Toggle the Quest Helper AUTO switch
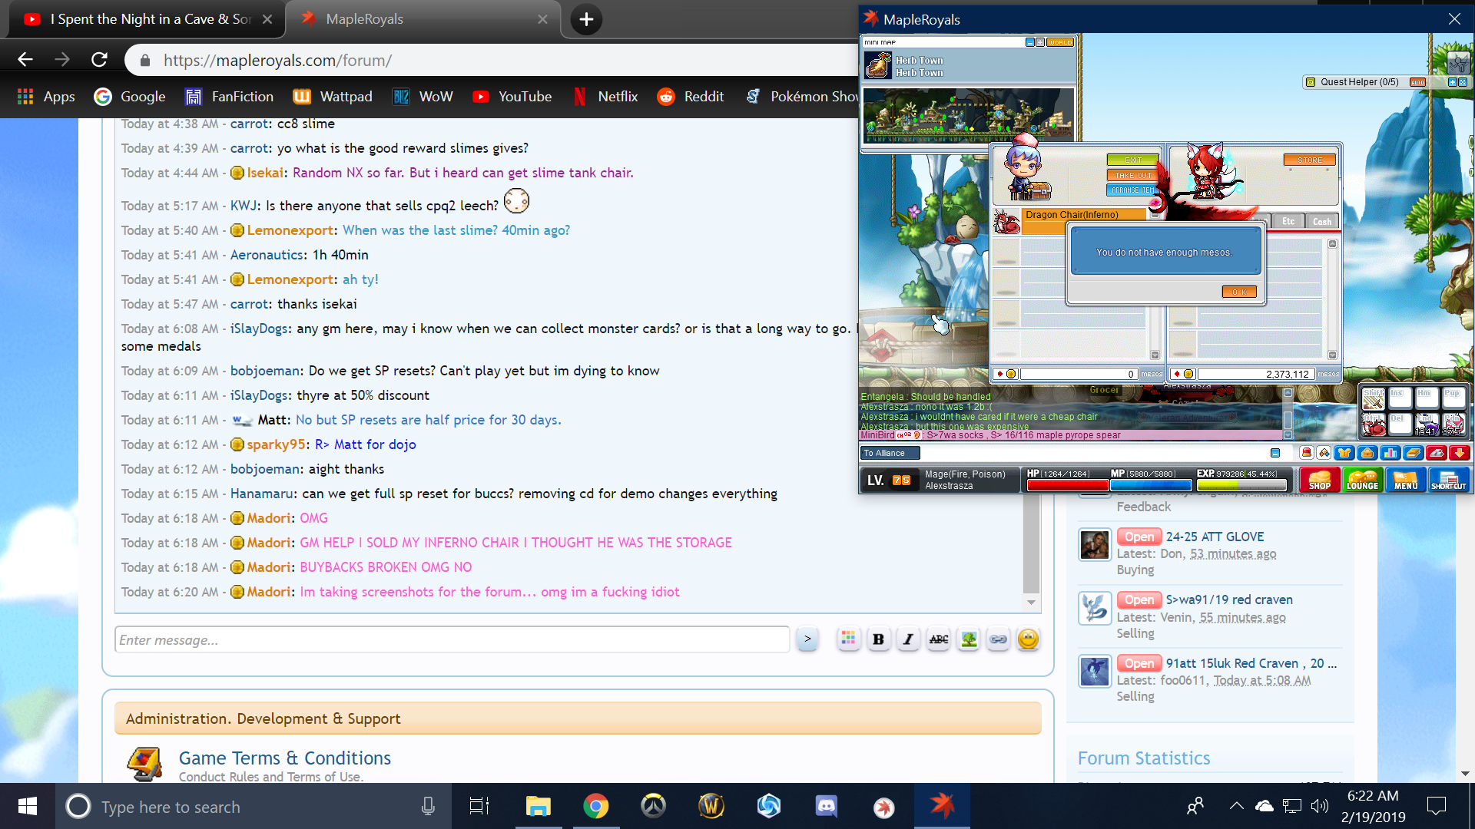This screenshot has width=1475, height=829. [1417, 82]
